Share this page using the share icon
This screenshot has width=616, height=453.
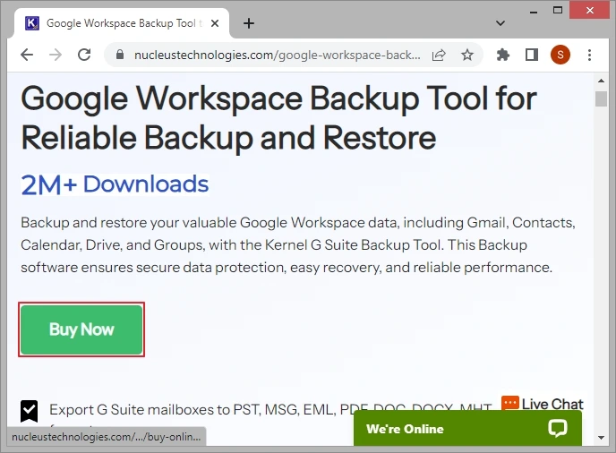tap(439, 55)
